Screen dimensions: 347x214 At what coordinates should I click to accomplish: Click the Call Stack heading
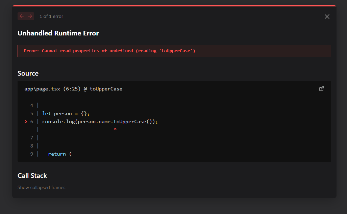click(x=32, y=176)
